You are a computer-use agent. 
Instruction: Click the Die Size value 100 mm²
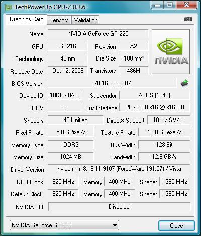point(134,58)
